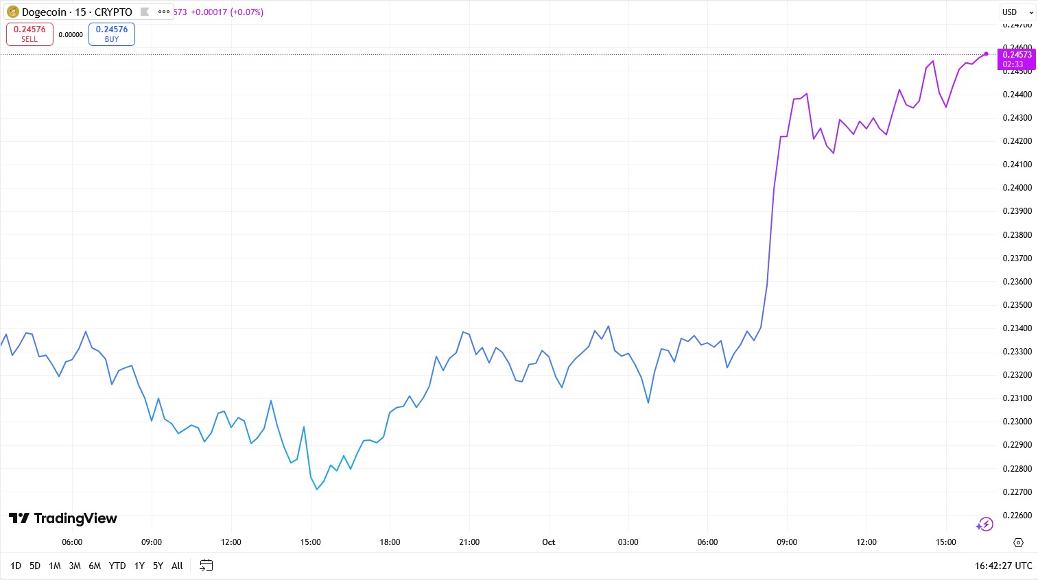1038x580 pixels.
Task: Choose the 5Y date range
Action: (x=158, y=566)
